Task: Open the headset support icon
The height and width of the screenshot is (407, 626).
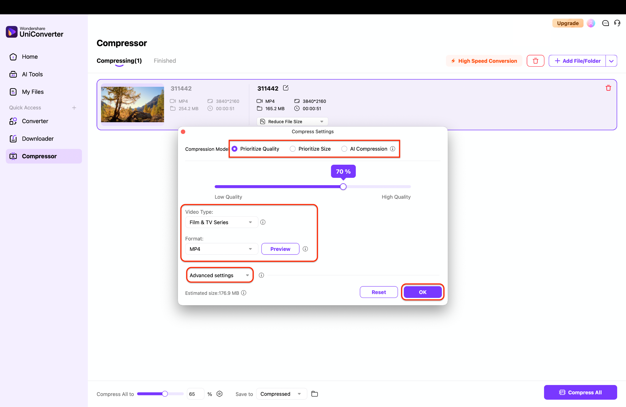Action: pyautogui.click(x=617, y=23)
